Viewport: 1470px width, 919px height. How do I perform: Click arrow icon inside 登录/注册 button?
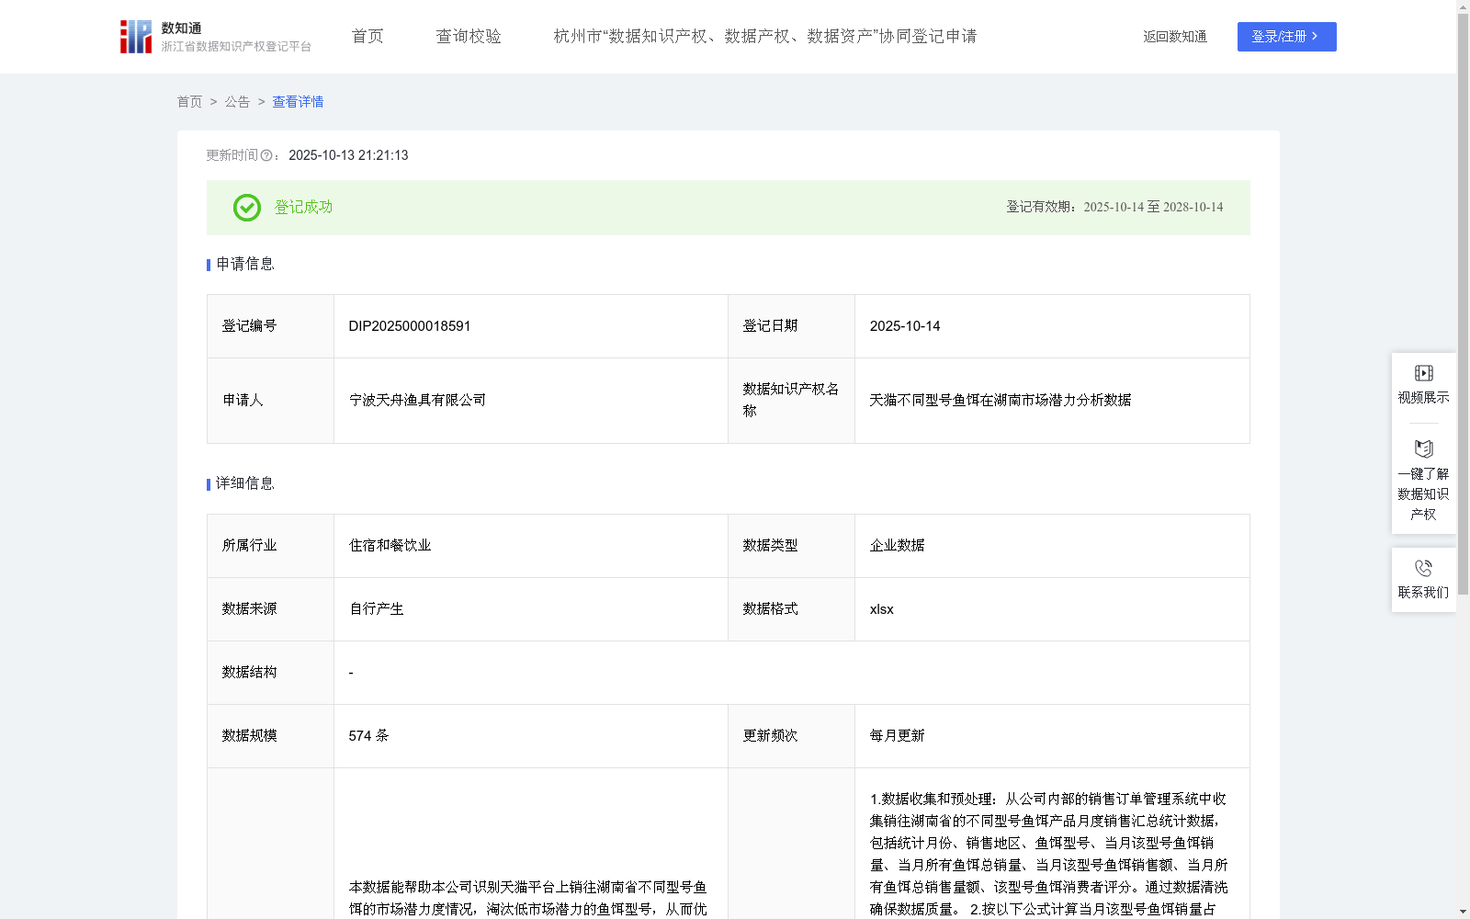coord(1316,37)
